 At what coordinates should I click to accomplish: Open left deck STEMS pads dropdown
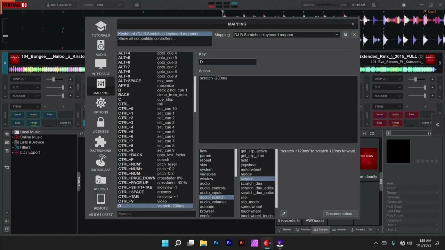tap(25, 107)
